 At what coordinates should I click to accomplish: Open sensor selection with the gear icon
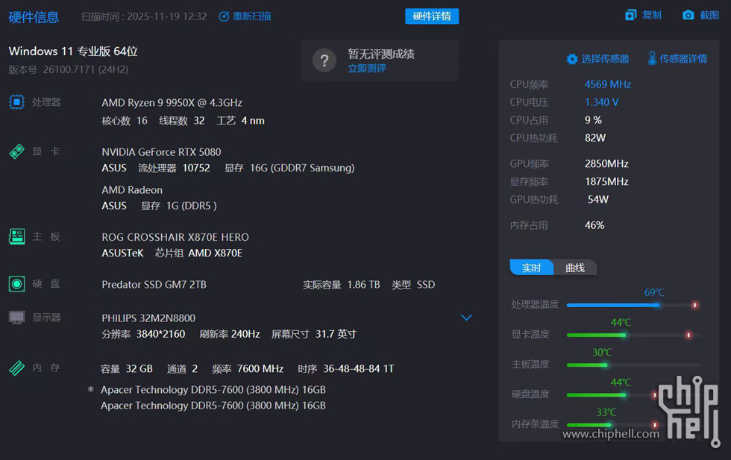coord(572,59)
